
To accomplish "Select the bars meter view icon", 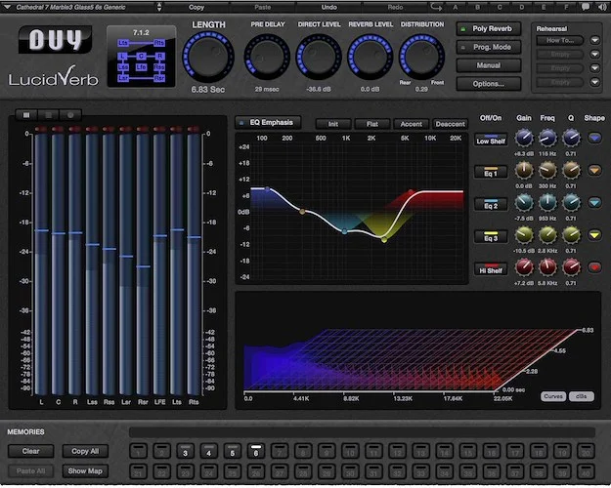I will click(26, 115).
